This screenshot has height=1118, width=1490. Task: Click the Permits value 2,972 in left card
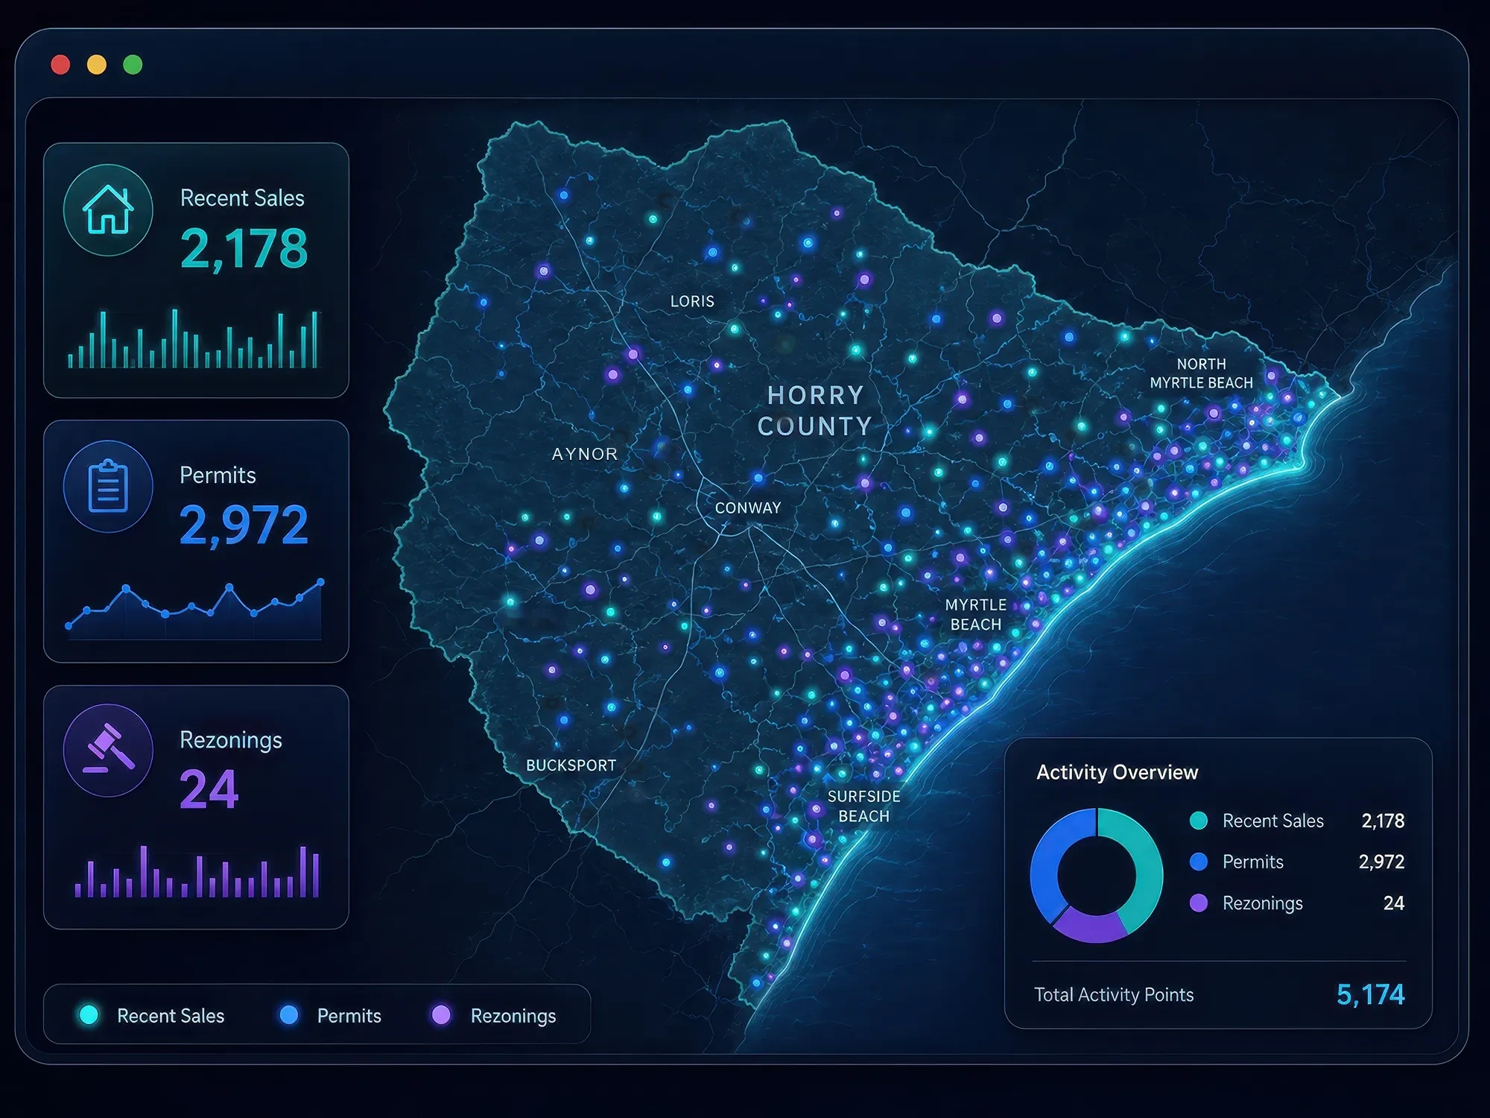244,525
